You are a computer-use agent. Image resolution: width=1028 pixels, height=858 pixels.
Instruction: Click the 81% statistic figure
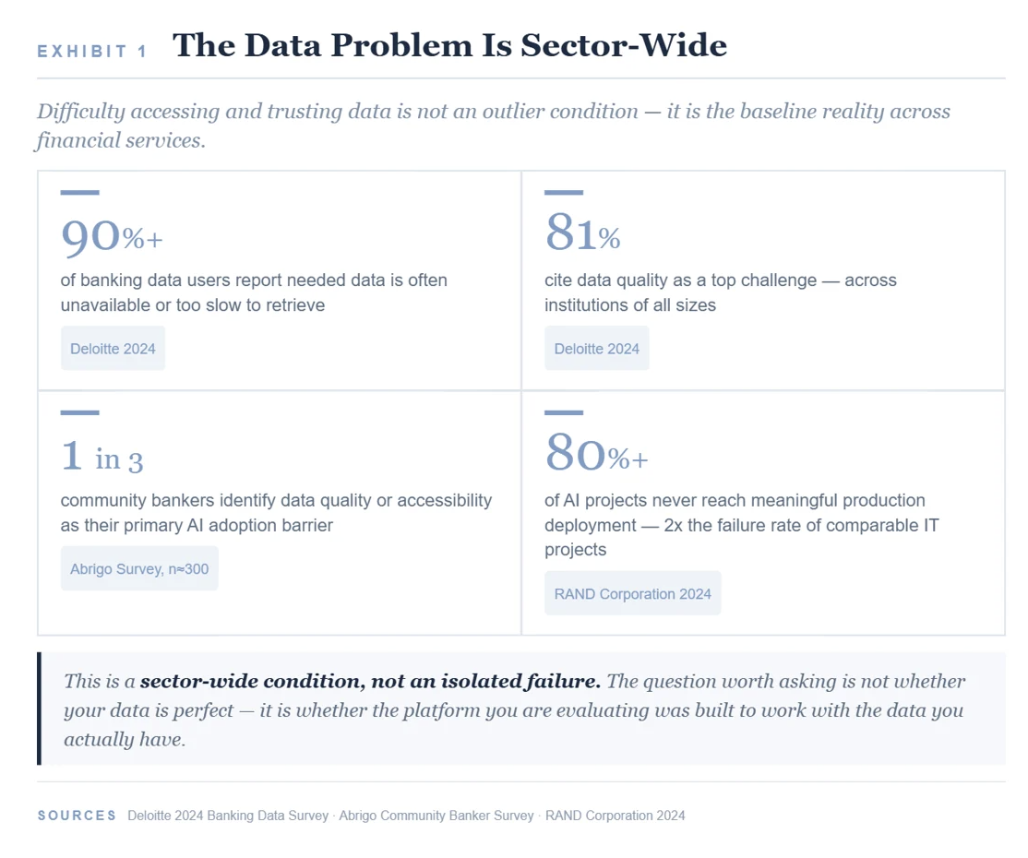[x=582, y=233]
